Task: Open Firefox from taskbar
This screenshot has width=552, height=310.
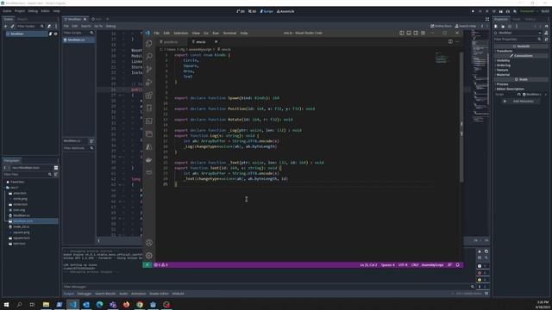Action: click(127, 304)
